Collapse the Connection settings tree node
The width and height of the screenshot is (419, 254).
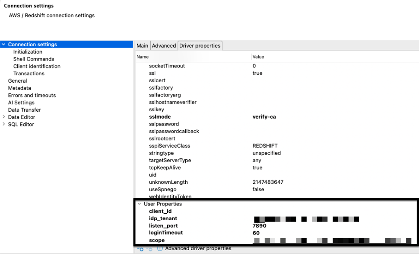3,44
